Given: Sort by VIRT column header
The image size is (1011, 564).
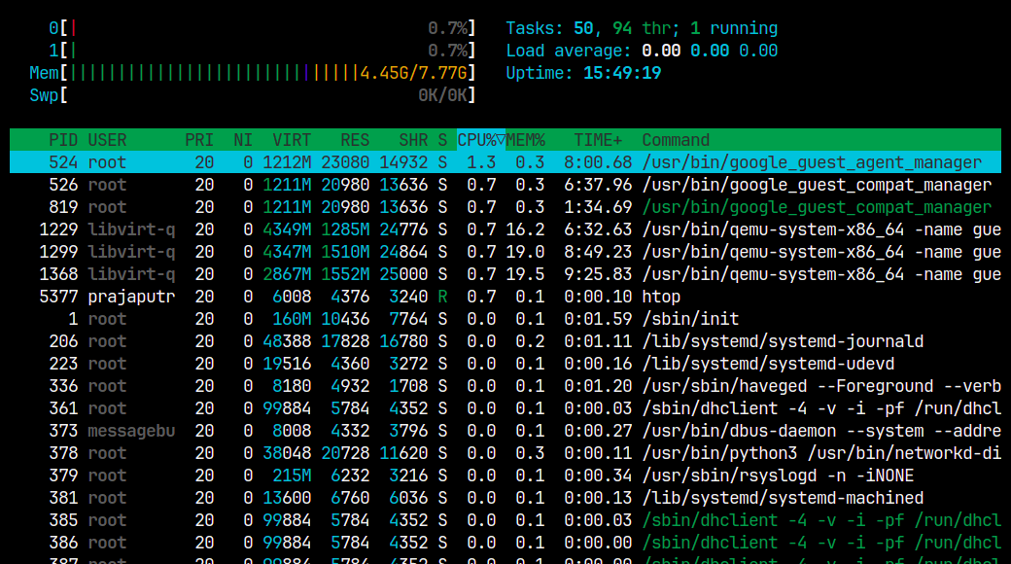Looking at the screenshot, I should 292,140.
